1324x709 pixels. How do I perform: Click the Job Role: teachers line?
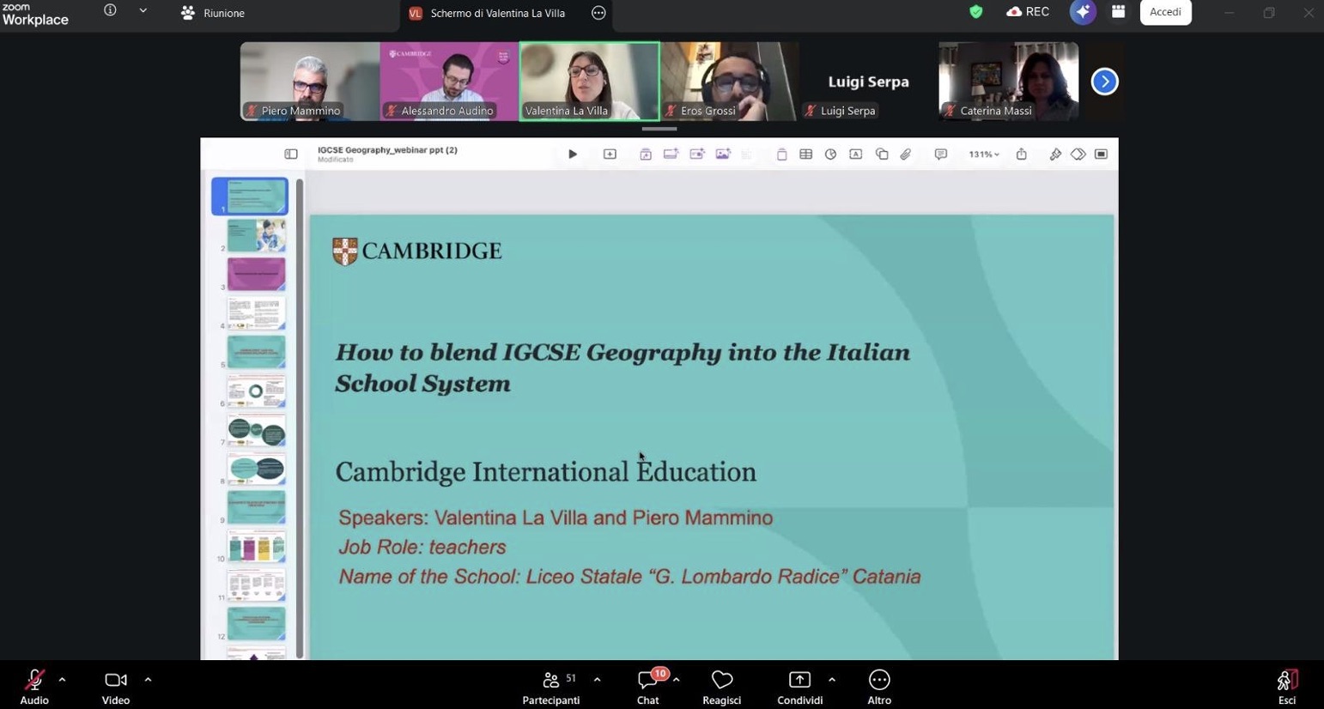tap(422, 547)
